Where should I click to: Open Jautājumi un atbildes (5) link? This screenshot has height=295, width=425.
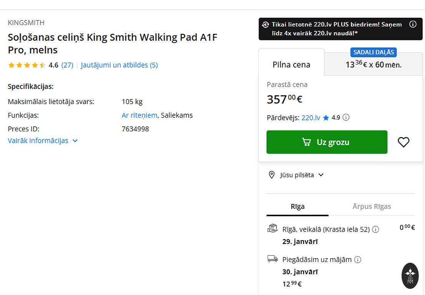pos(119,65)
